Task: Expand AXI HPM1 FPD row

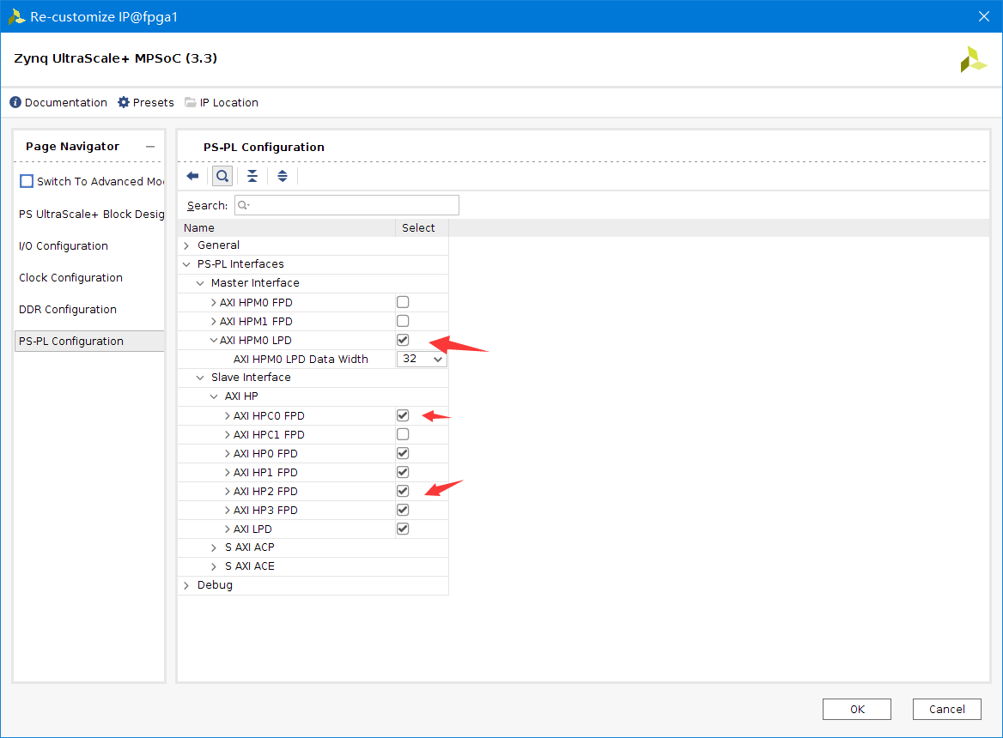Action: [x=214, y=321]
